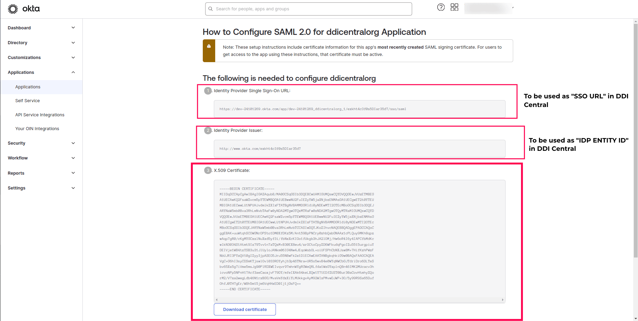Expand the Settings menu chevron
This screenshot has height=321, width=638.
point(73,188)
